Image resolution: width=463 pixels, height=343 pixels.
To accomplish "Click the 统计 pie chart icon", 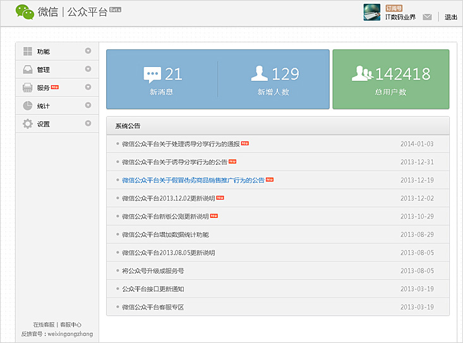I will point(28,105).
